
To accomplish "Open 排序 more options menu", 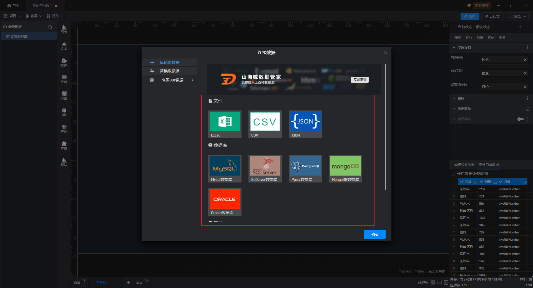I will 527,99.
